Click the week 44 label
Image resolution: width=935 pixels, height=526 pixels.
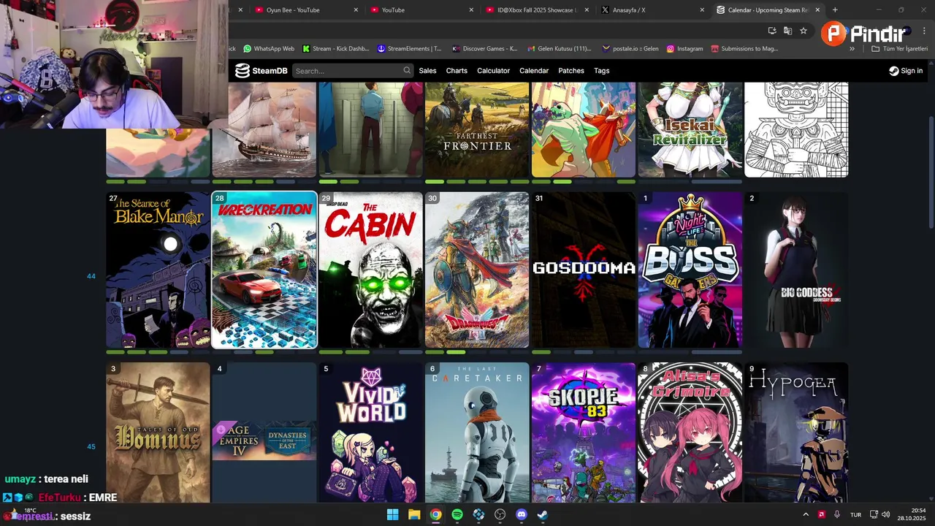[91, 276]
